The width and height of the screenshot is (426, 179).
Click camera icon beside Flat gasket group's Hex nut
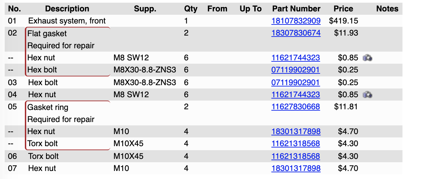pos(368,58)
